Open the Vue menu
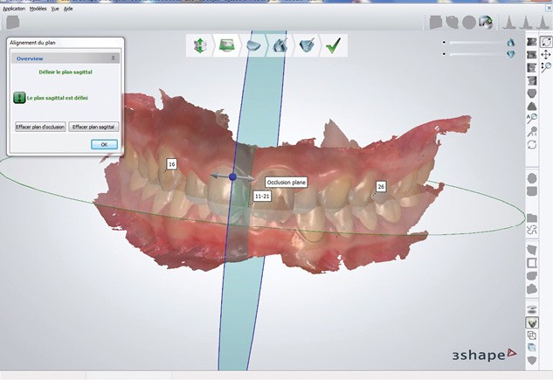Viewport: 553px width, 380px height. (56, 8)
